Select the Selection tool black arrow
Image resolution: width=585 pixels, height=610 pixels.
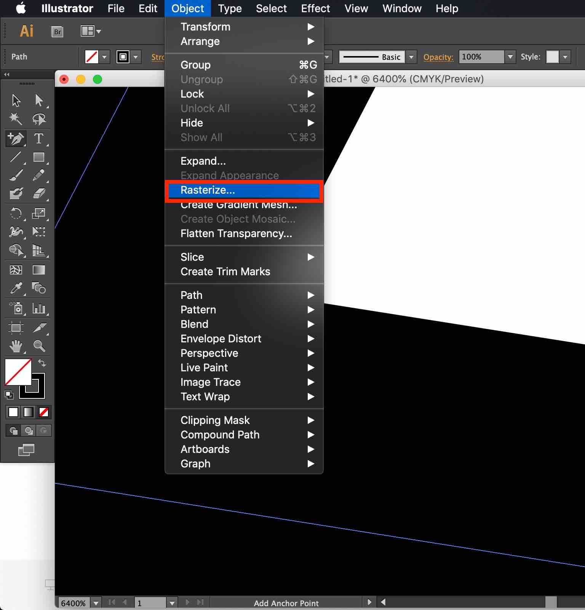click(16, 101)
